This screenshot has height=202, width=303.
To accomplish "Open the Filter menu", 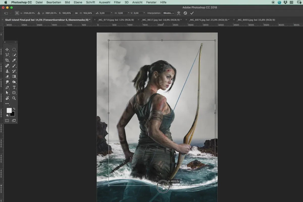I will [x=117, y=2].
